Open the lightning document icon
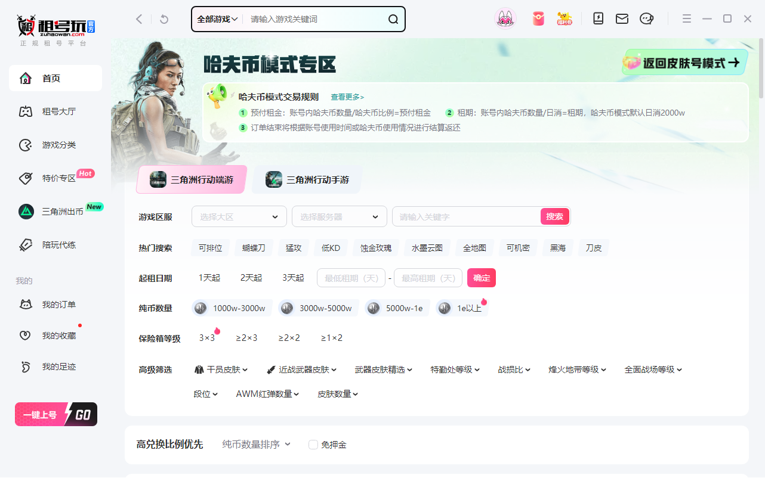765x478 pixels. point(599,18)
